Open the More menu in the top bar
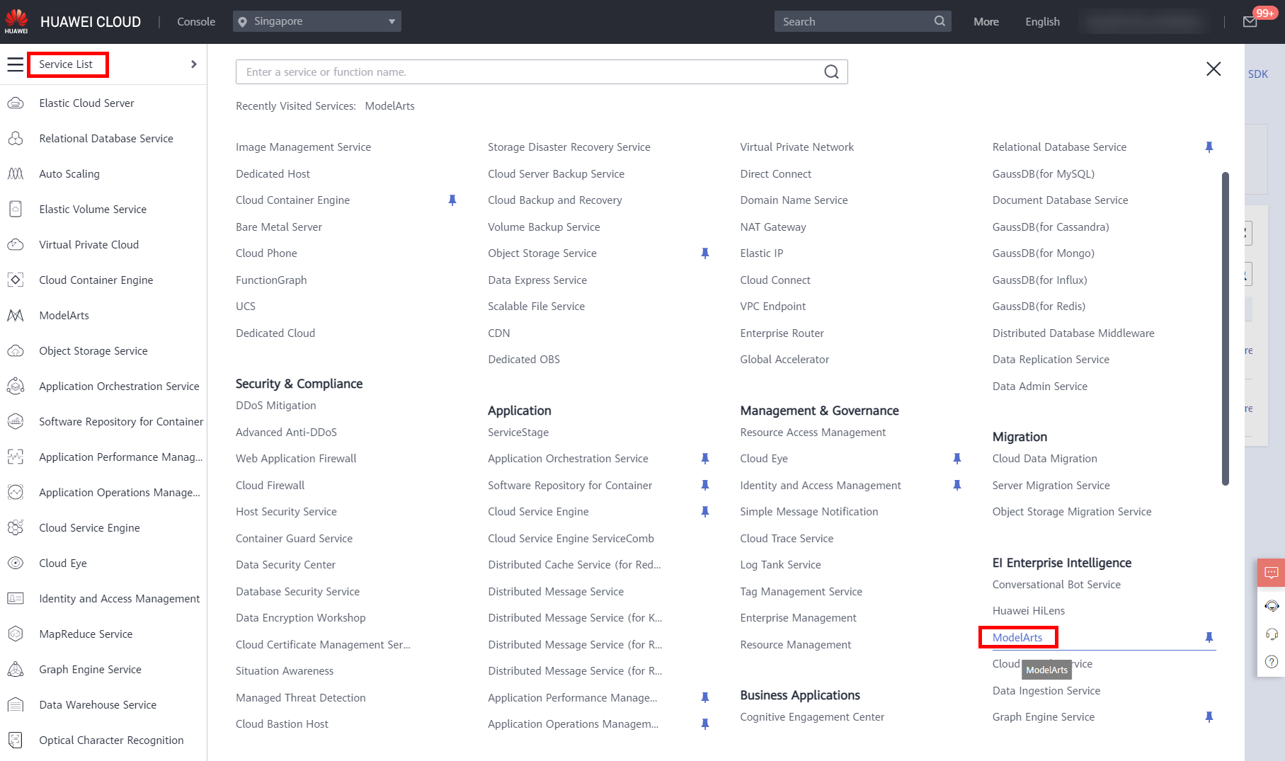Image resolution: width=1285 pixels, height=761 pixels. 986,22
